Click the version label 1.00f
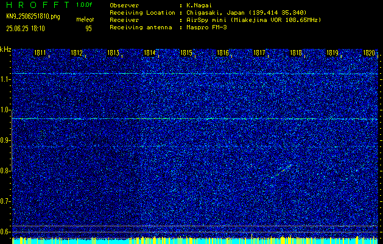The height and width of the screenshot is (244, 383). point(84,5)
